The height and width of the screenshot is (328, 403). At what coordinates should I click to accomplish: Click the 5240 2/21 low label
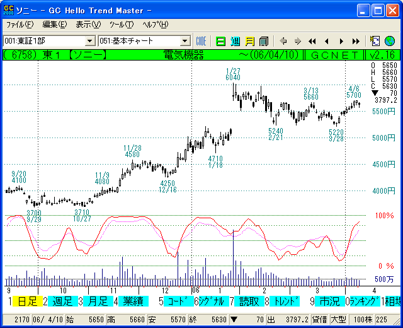[x=276, y=134]
